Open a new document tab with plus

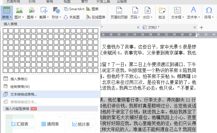(201, 28)
